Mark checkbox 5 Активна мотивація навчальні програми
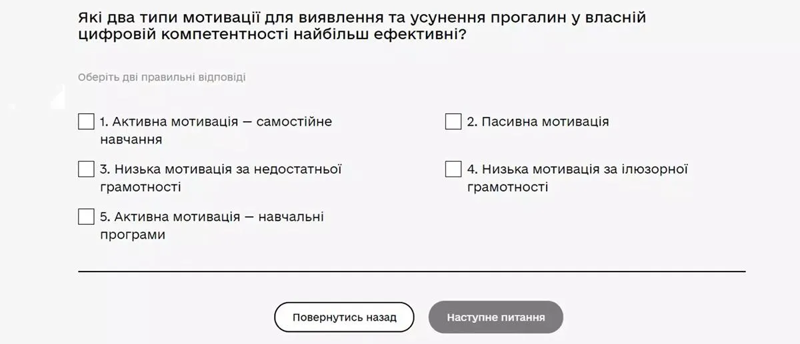 pos(86,217)
